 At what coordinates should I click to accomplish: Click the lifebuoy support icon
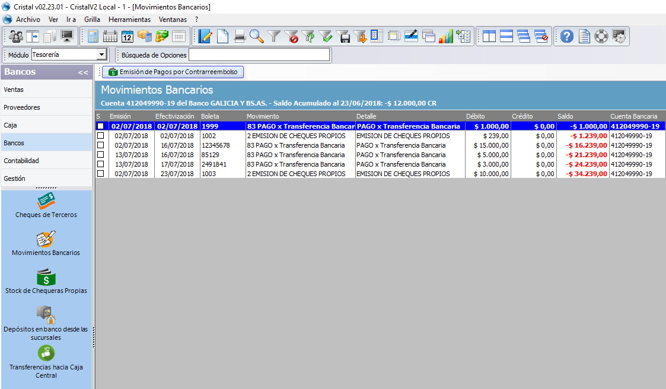coord(601,36)
